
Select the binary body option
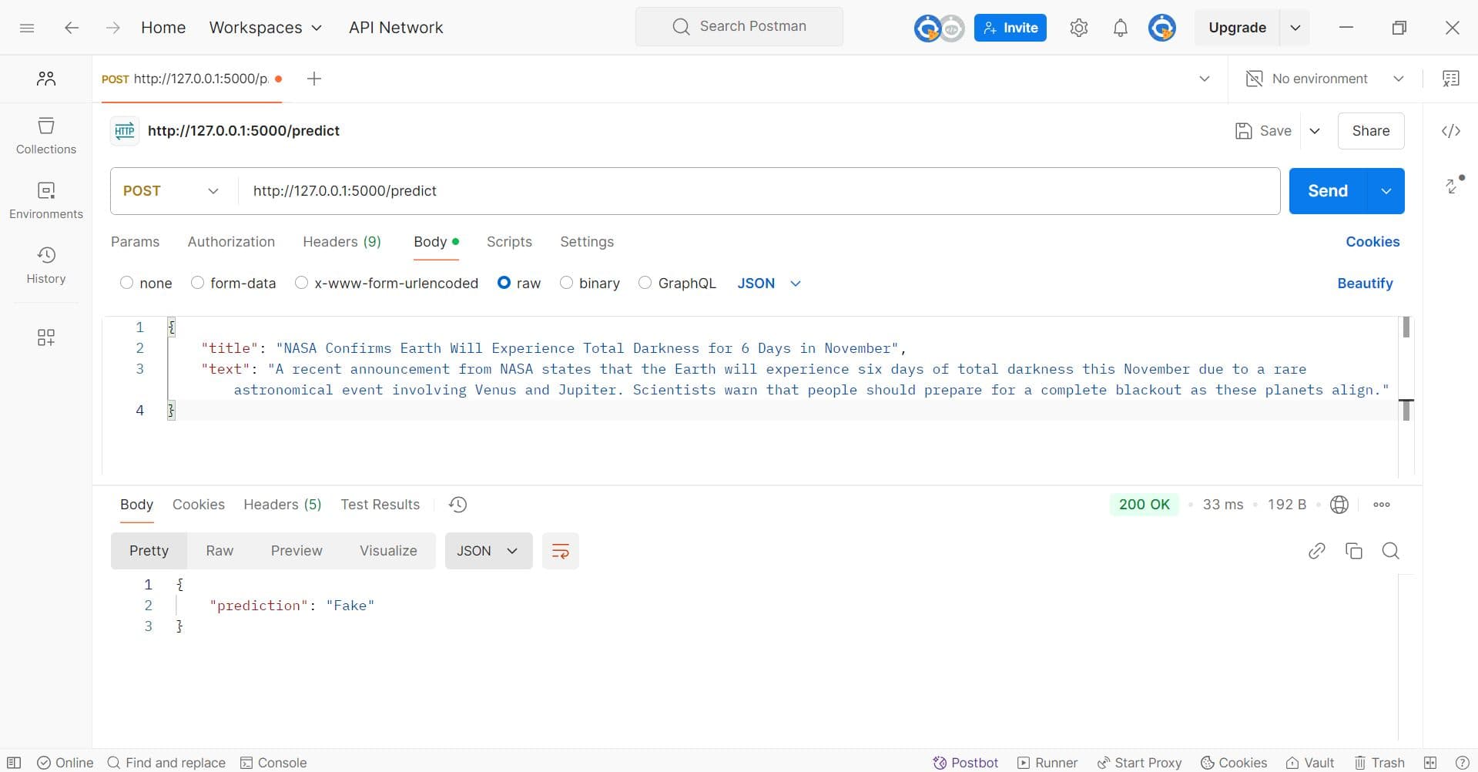coord(567,283)
